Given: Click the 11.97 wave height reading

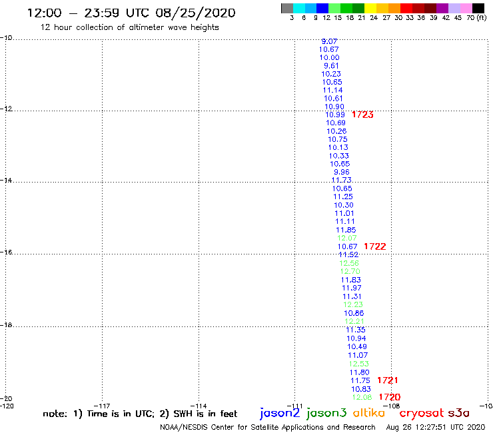Looking at the screenshot, I should point(352,288).
